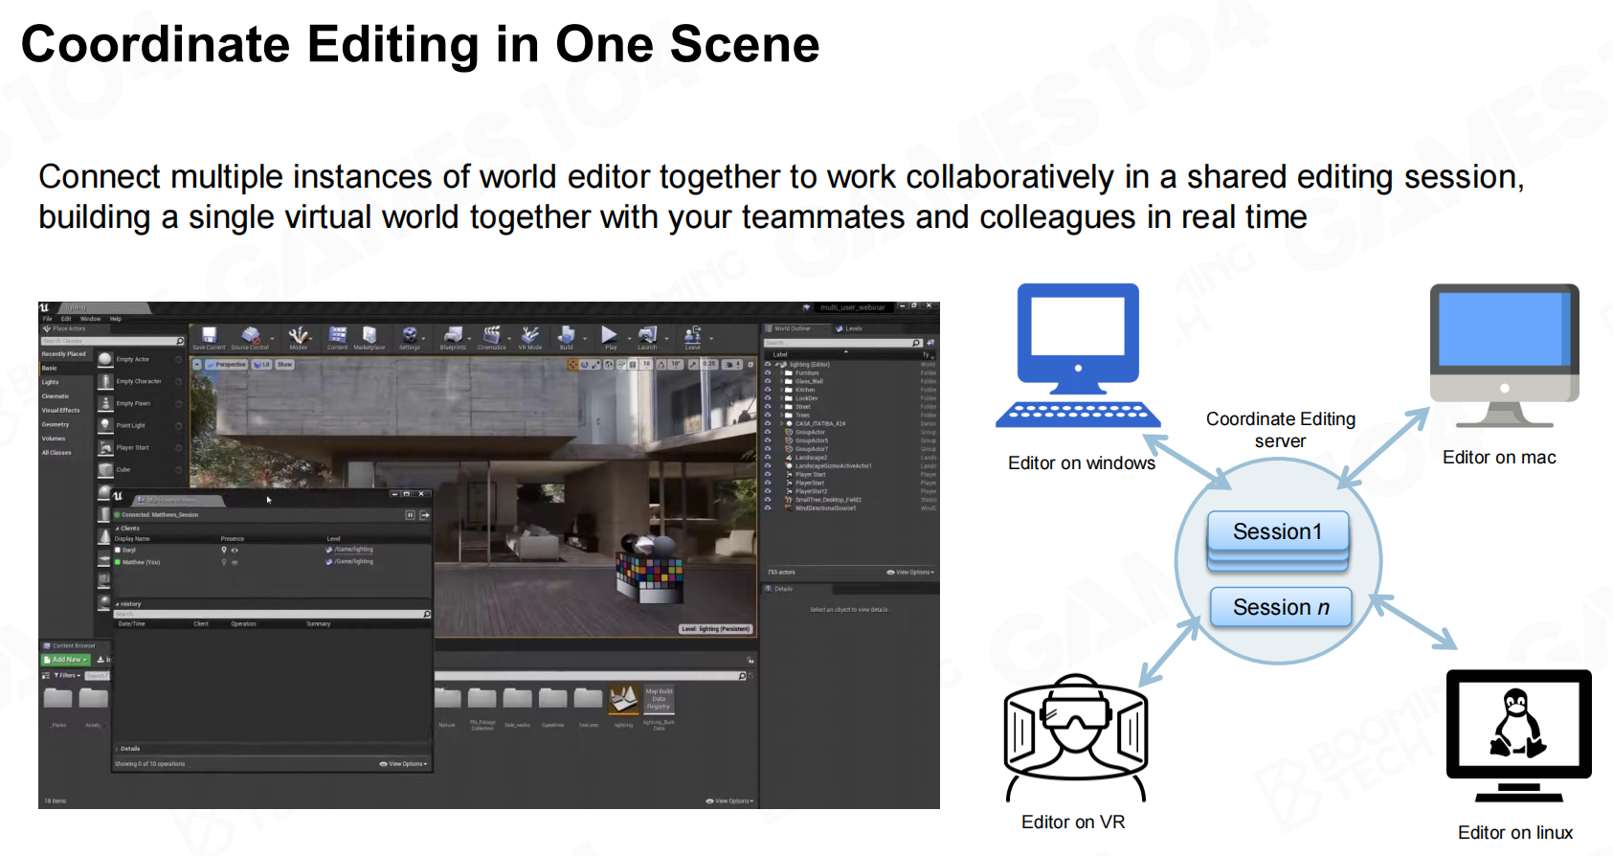Screen dimensions: 1613x856
Task: Toggle Daryl's presence visibility eye
Action: [x=235, y=551]
